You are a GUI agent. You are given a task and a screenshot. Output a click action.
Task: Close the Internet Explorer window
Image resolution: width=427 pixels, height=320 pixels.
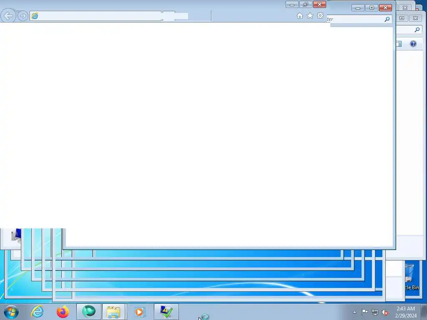click(x=320, y=4)
